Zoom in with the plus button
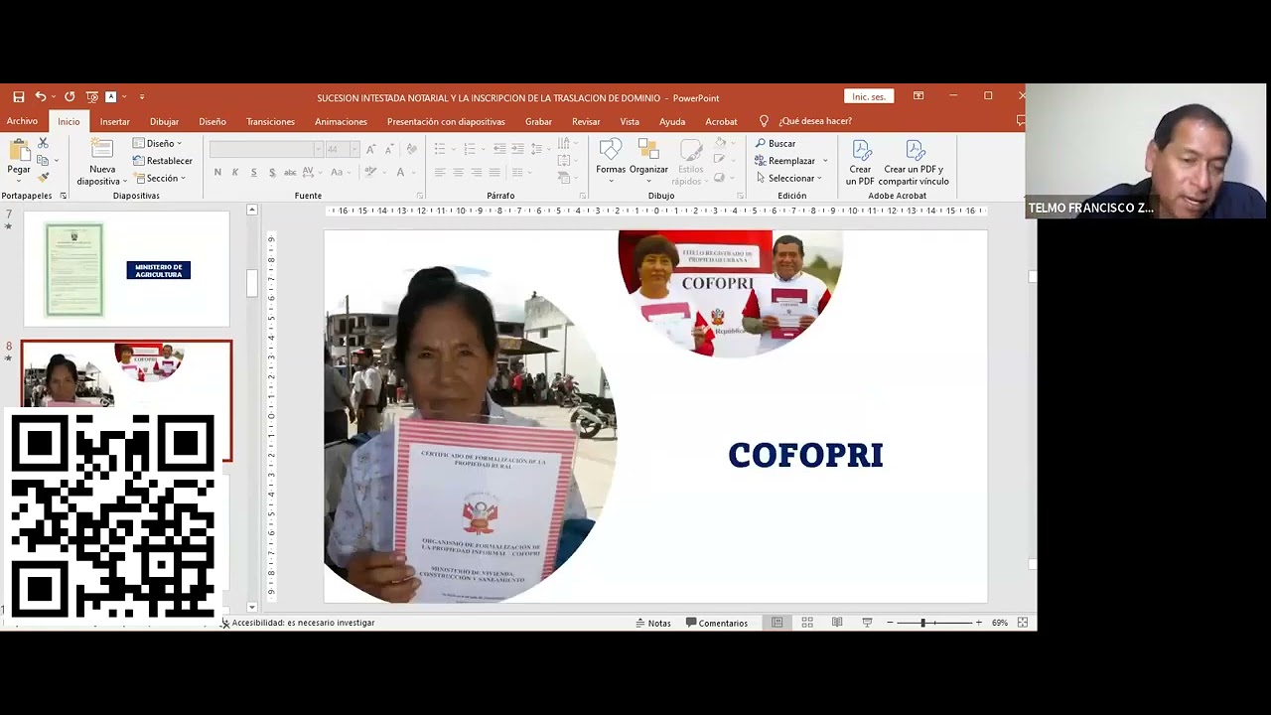The image size is (1271, 715). click(x=978, y=623)
